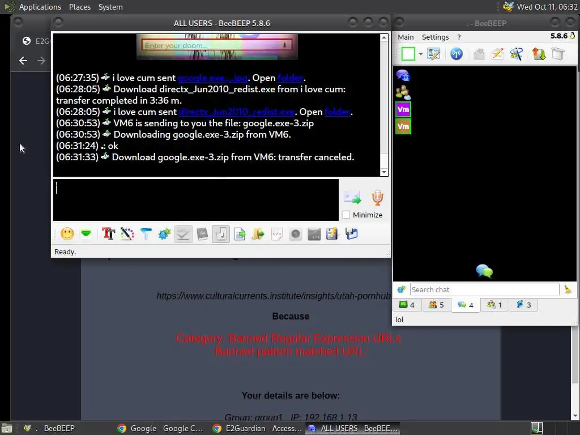Image resolution: width=580 pixels, height=435 pixels.
Task: Toggle spell checking ABC checkmark button
Action: (184, 234)
